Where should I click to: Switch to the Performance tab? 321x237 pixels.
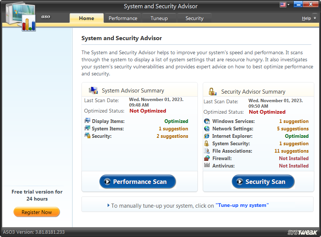click(x=122, y=18)
